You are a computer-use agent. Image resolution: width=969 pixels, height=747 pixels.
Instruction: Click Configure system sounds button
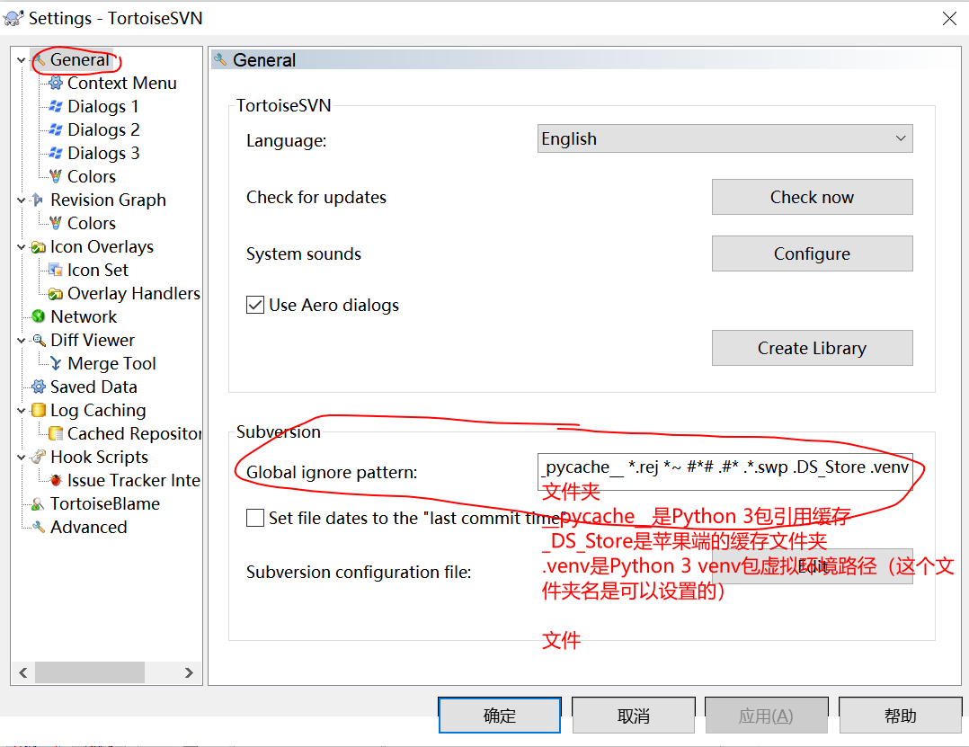(x=812, y=253)
